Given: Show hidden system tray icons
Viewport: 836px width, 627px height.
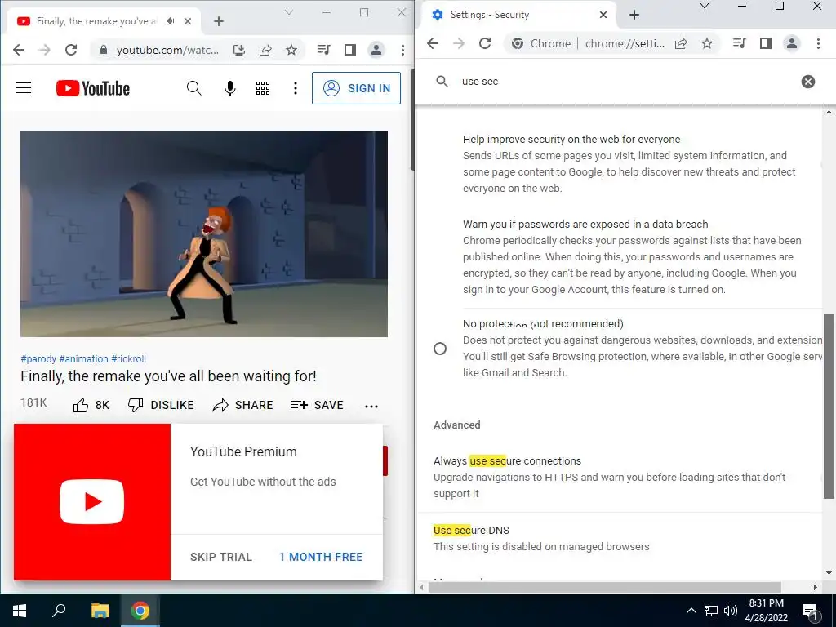Looking at the screenshot, I should coord(691,611).
